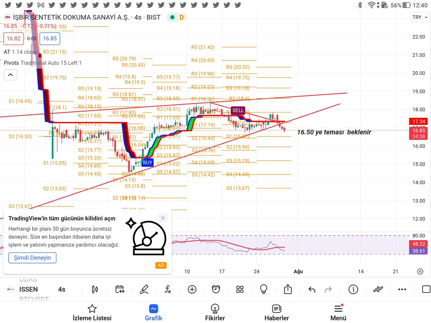
Task: Switch to İzleme Listesi tab
Action: (92, 313)
